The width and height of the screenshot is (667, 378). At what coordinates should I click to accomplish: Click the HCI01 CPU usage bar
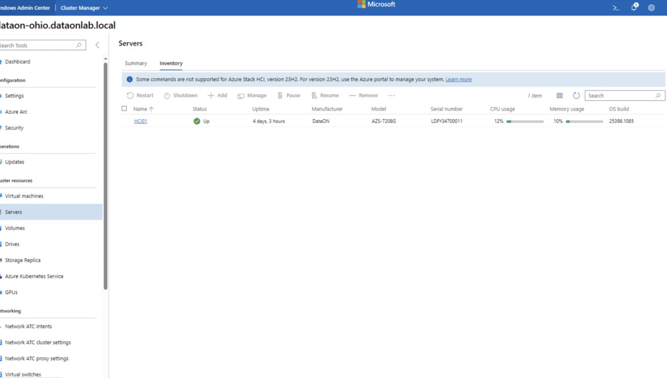(525, 121)
